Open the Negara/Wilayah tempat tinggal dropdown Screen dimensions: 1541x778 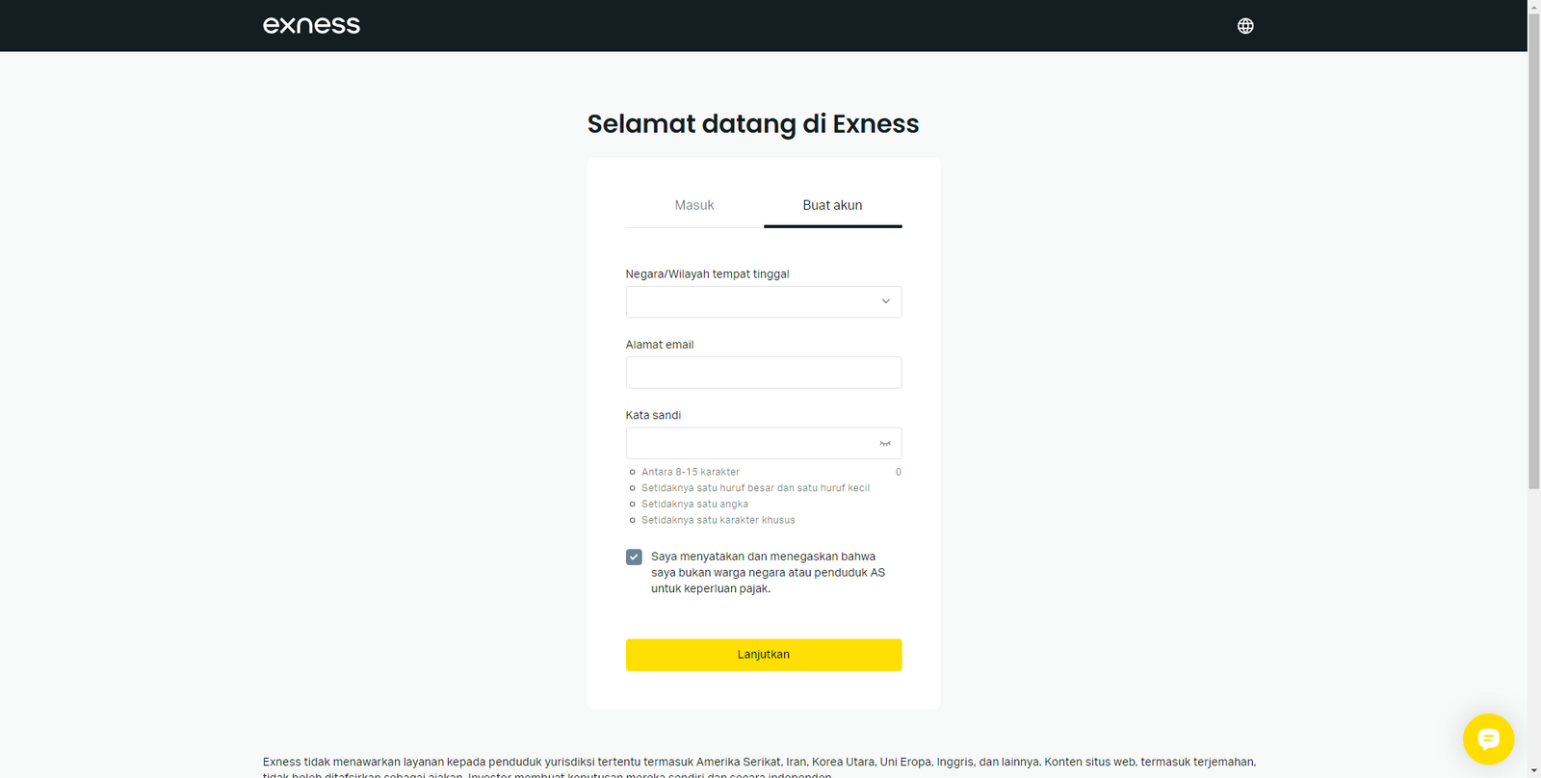point(763,301)
